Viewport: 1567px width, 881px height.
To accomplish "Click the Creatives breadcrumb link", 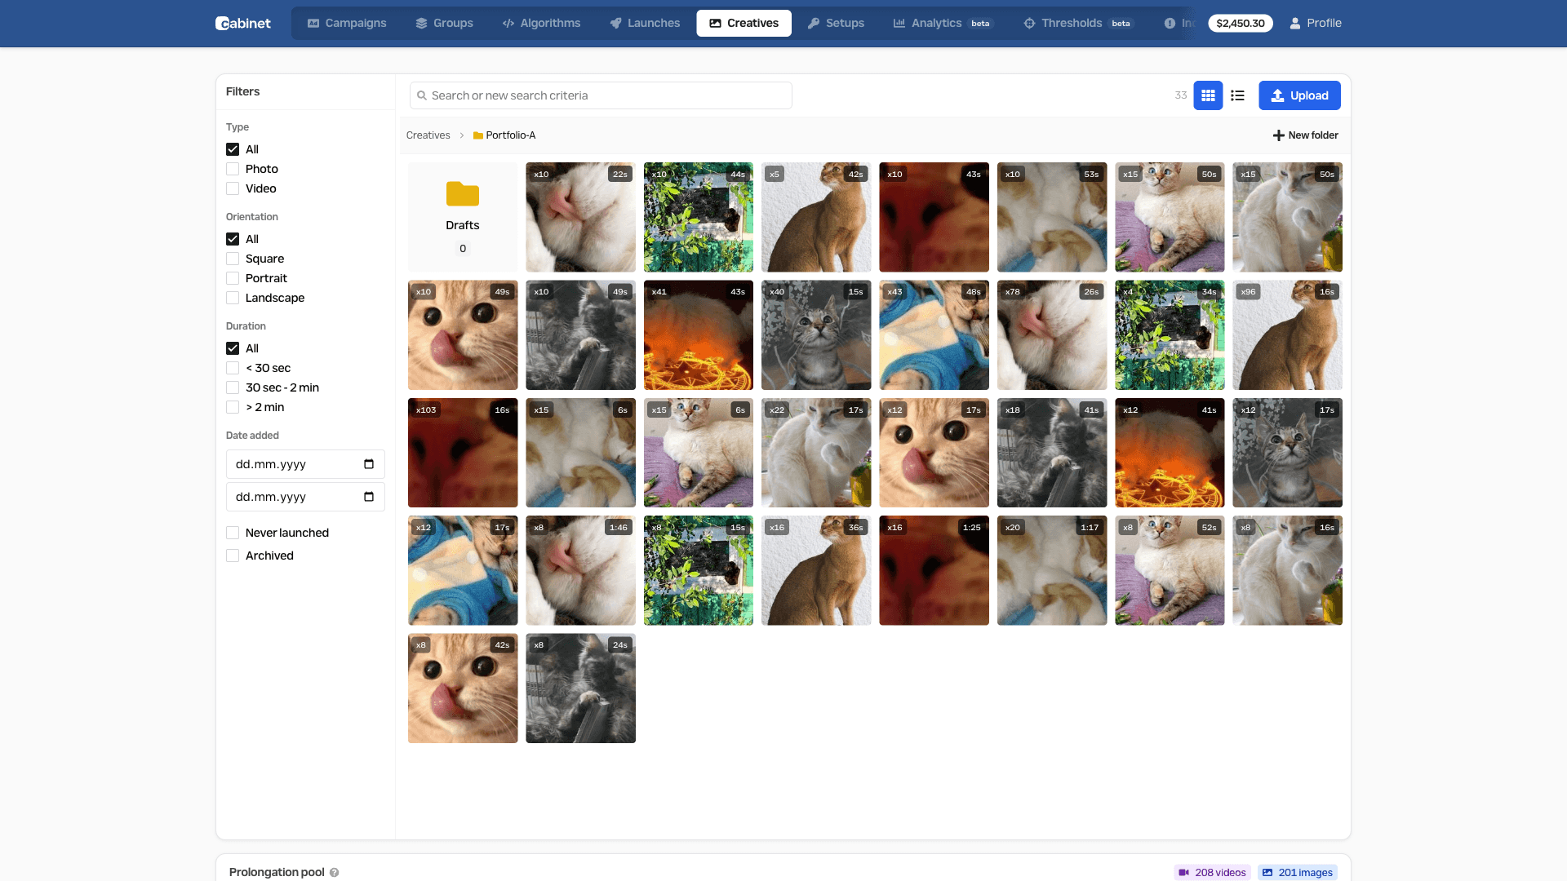I will [428, 135].
